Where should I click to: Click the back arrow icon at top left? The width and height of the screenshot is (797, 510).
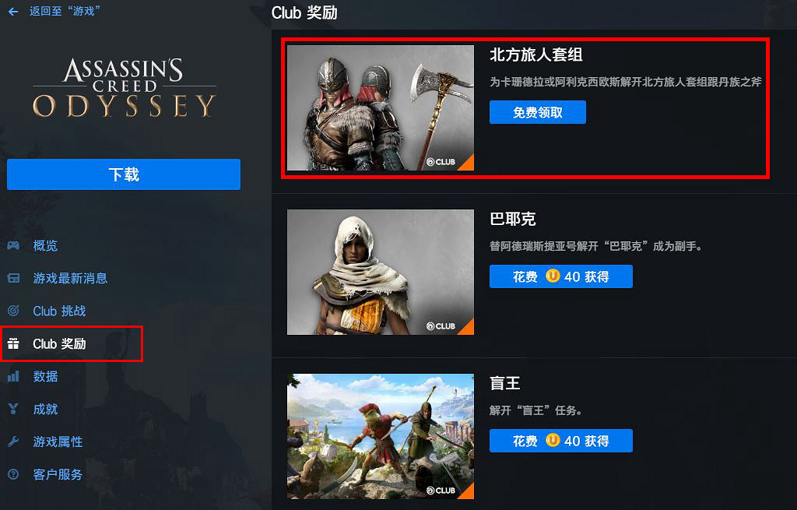13,11
